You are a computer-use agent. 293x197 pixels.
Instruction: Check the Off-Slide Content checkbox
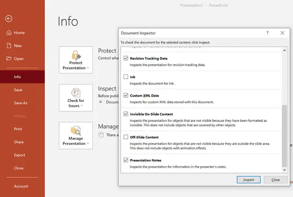point(126,137)
